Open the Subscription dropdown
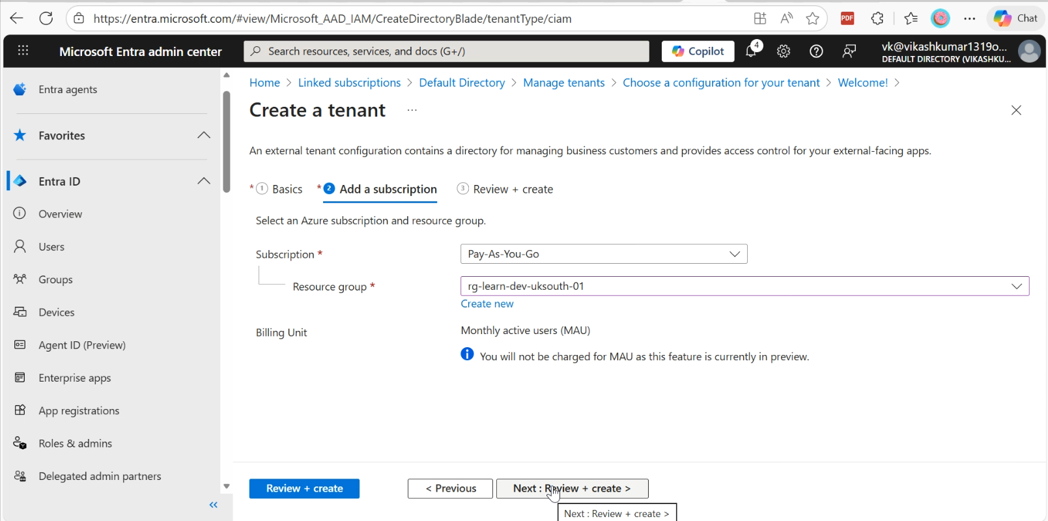 click(603, 254)
